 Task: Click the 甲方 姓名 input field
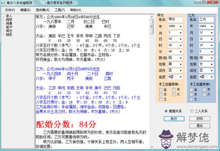(175, 19)
